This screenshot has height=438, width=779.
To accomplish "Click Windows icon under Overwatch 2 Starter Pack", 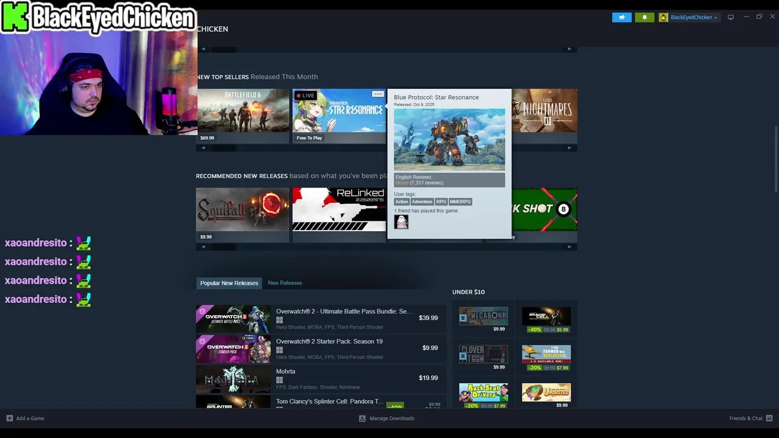I will pyautogui.click(x=279, y=350).
